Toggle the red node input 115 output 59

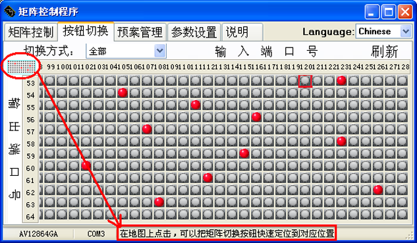tap(244, 153)
